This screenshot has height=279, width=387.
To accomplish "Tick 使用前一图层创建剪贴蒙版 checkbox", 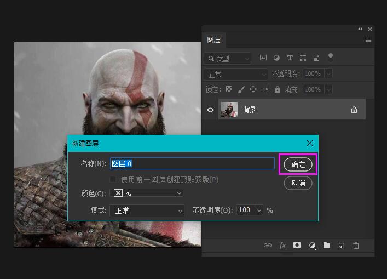I will click(113, 179).
